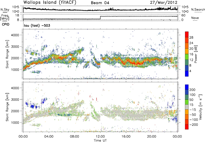Image resolution: width=205 pixels, height=142 pixels.
Task: Click the '1000' label on the velocity panel
Action: (15, 123)
